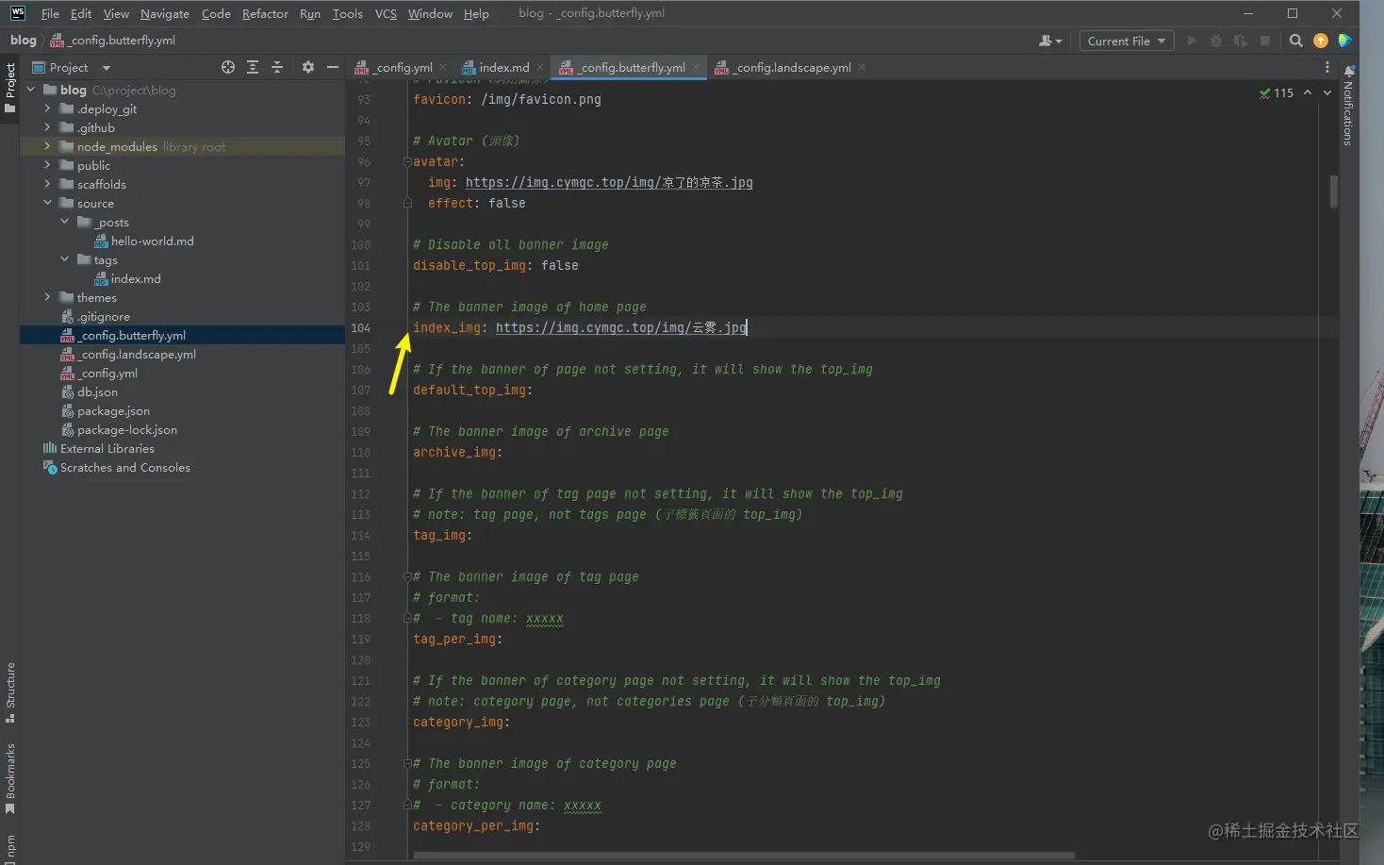Expand the themes folder

coord(47,297)
